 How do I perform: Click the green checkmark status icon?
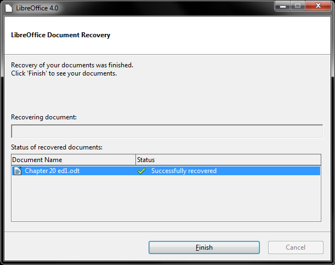tap(141, 171)
